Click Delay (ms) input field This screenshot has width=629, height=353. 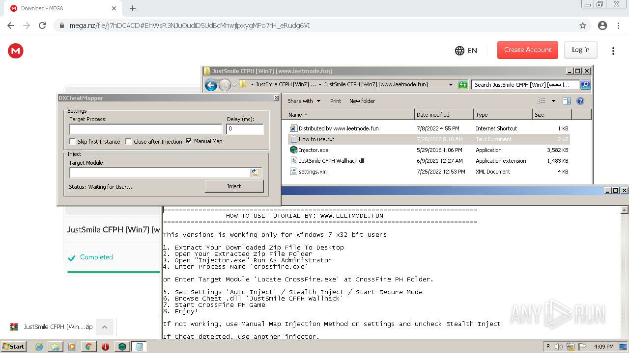click(245, 129)
